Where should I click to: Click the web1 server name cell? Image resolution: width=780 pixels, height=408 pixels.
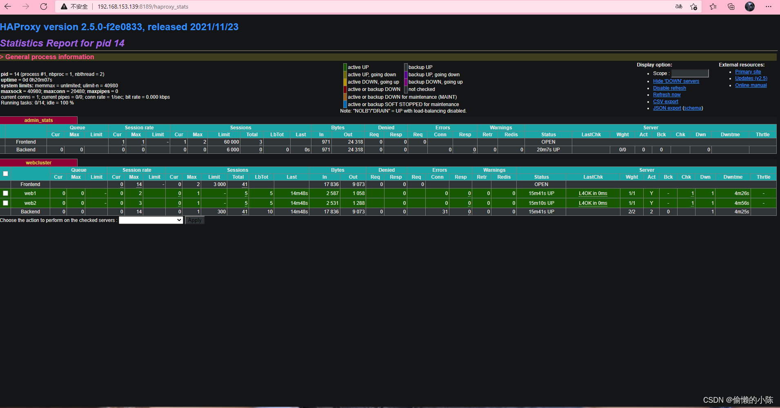[30, 193]
